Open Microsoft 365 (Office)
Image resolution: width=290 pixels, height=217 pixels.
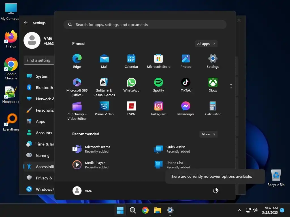[x=77, y=87]
